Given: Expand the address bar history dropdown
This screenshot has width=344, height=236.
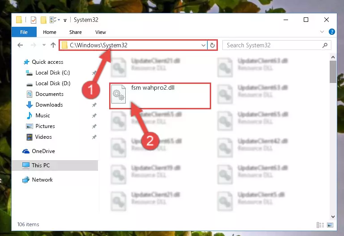Looking at the screenshot, I should 204,45.
